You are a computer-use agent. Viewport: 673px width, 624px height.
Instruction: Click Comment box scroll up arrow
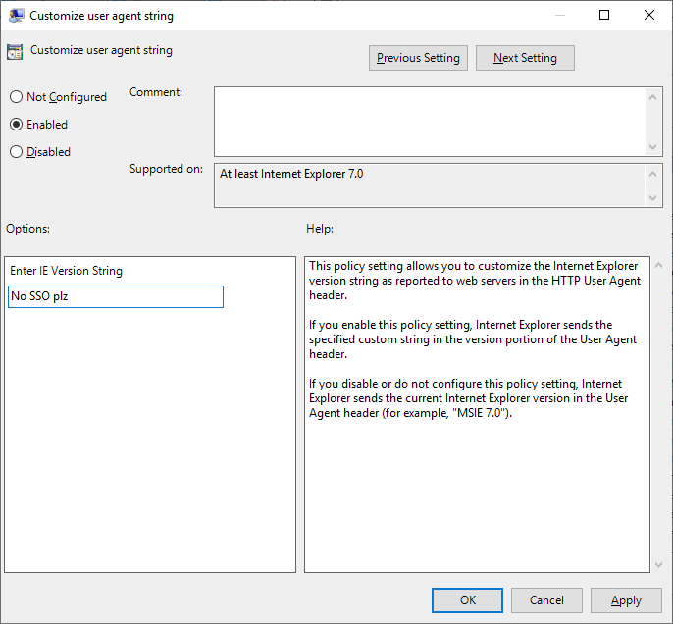tap(654, 96)
